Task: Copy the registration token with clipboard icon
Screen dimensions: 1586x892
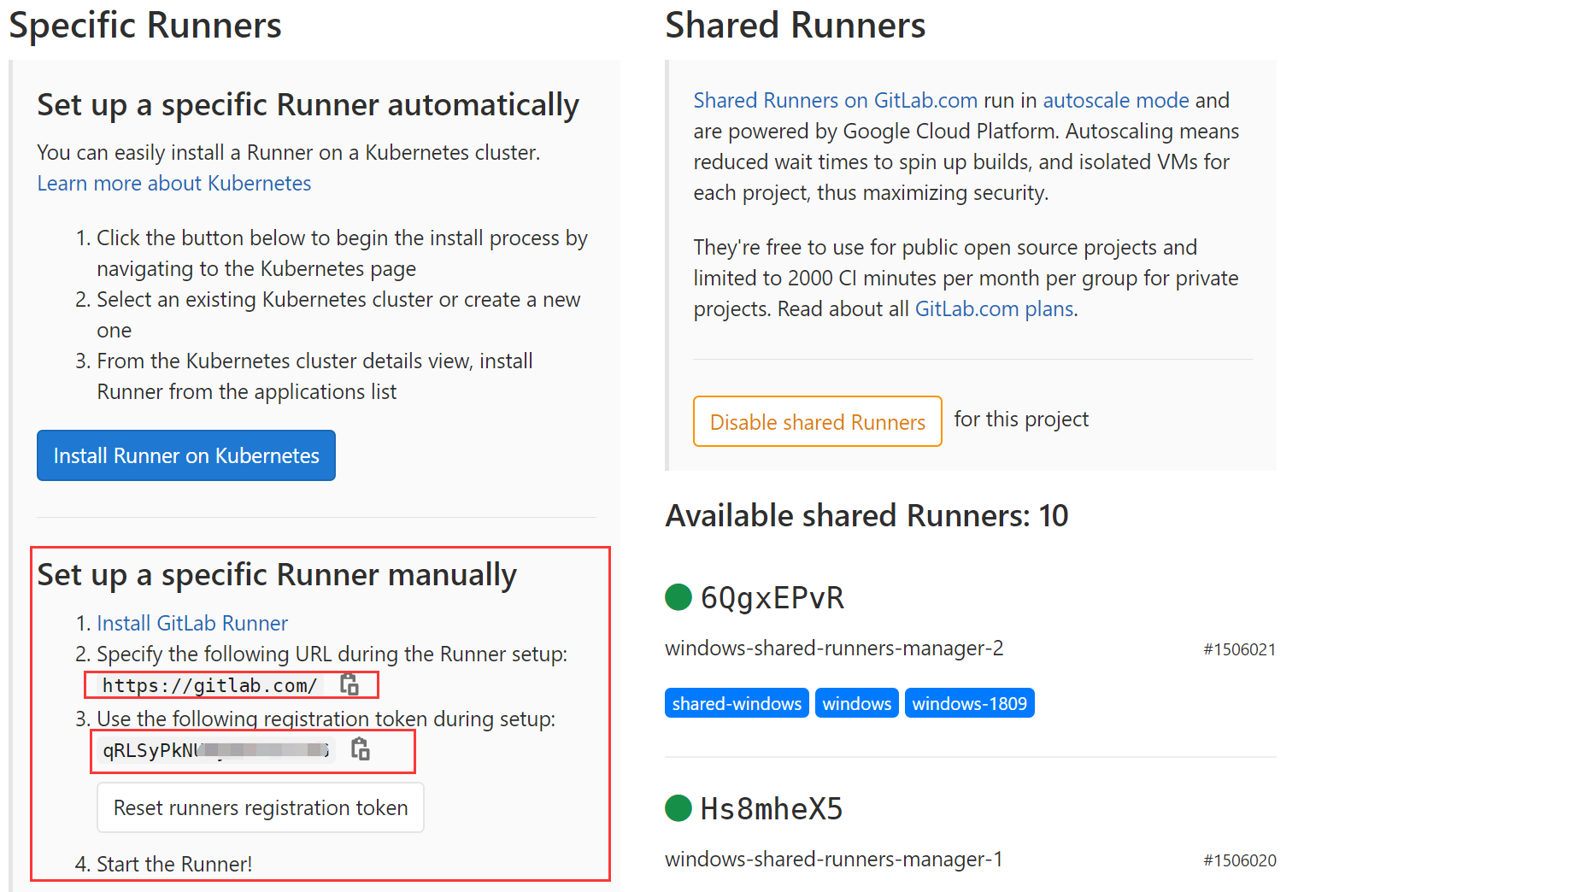Action: 361,749
